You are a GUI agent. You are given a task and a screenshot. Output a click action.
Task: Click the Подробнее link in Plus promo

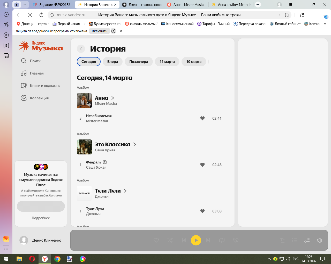(41, 218)
